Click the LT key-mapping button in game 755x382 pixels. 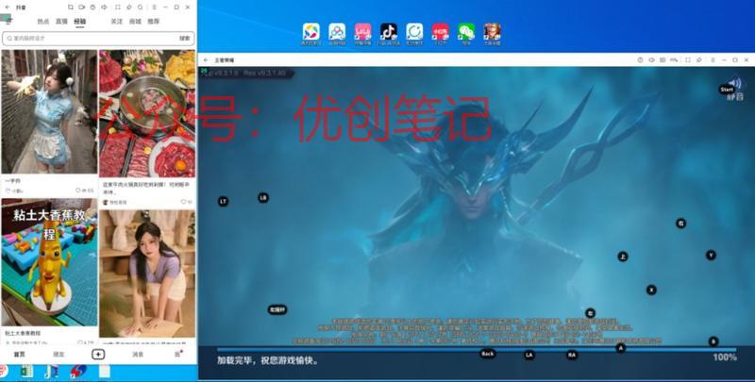tap(223, 202)
